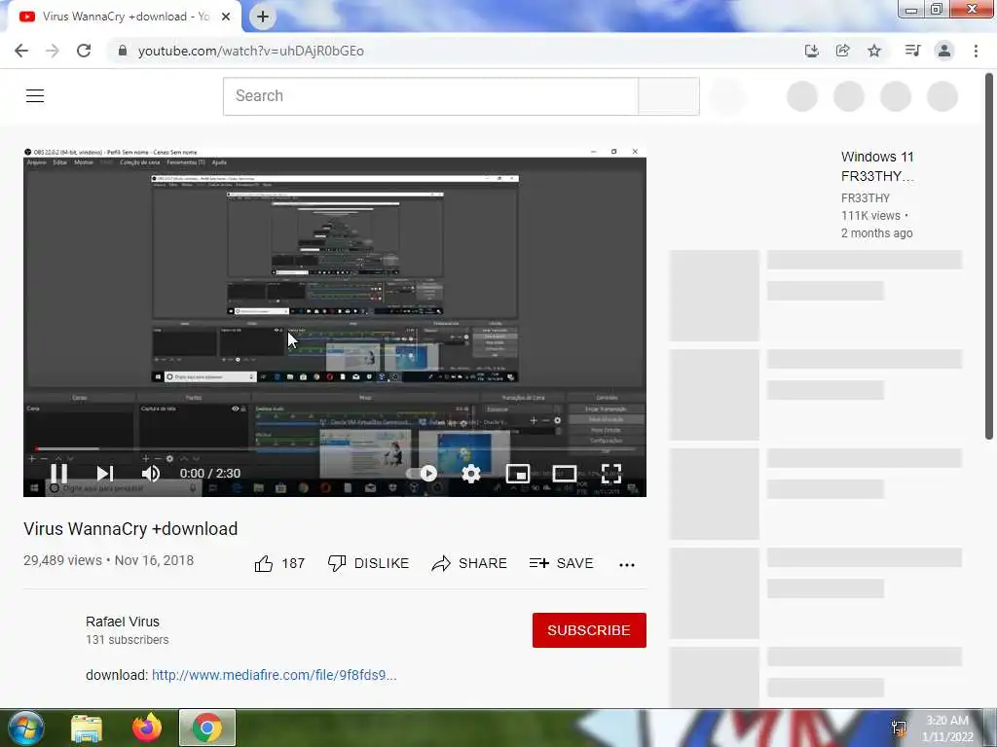Click FR33THY channel name in sidebar
This screenshot has width=997, height=747.
pos(866,198)
